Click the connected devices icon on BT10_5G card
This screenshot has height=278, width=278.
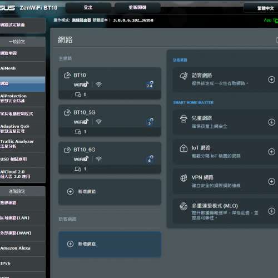78,132
